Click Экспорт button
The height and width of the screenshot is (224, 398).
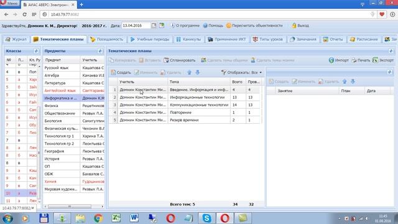coord(383,60)
